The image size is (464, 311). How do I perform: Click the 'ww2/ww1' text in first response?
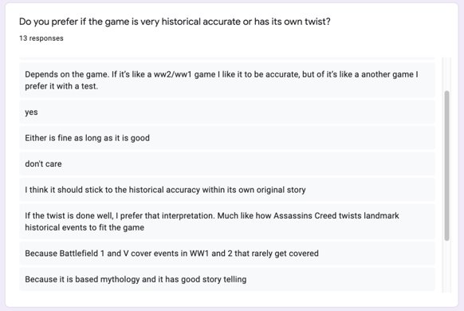tap(173, 74)
